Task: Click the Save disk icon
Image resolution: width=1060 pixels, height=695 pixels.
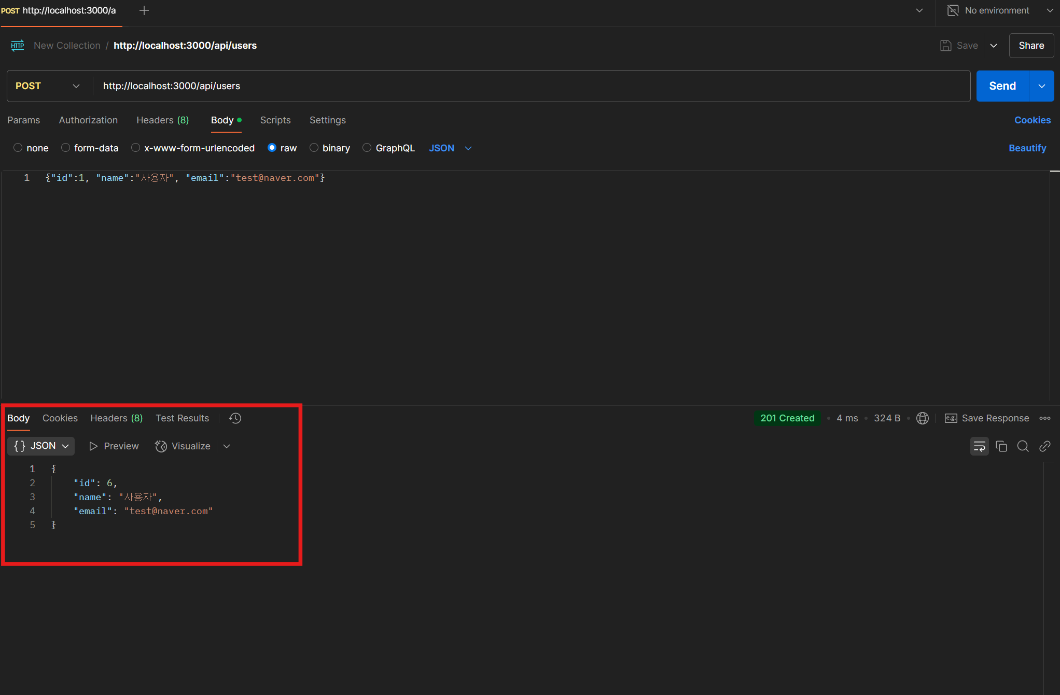Action: 946,46
